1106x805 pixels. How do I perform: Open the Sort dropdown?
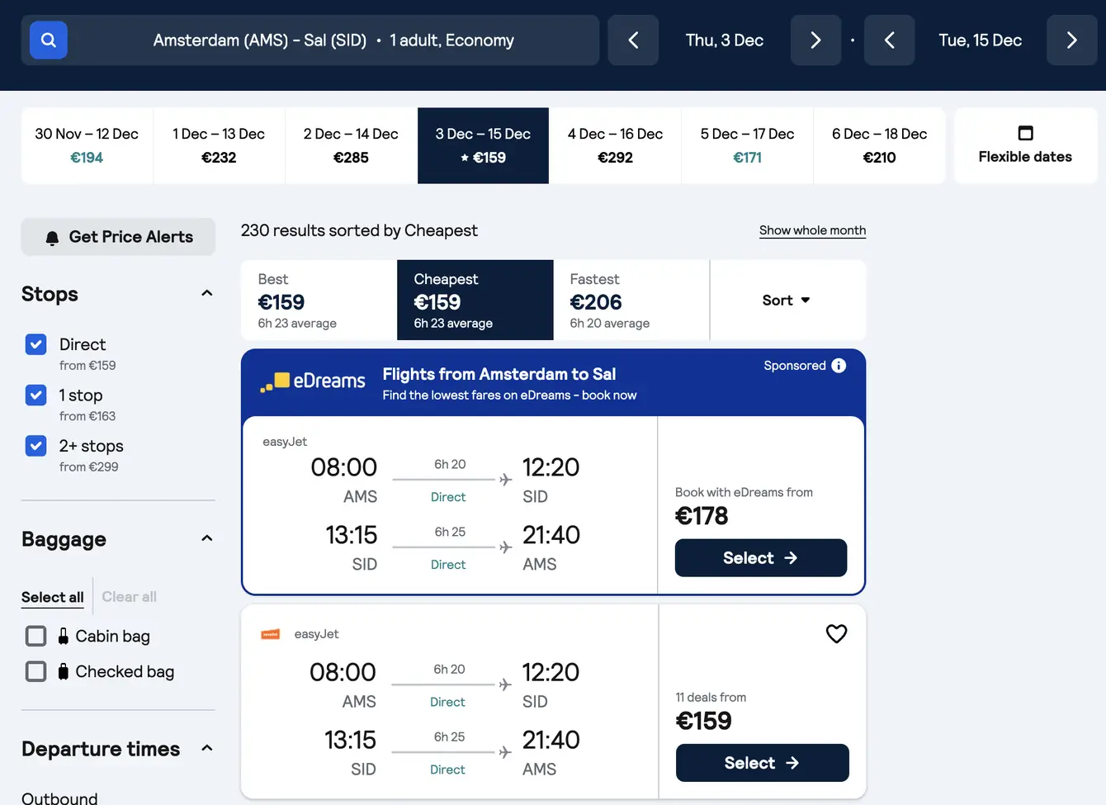click(x=787, y=300)
